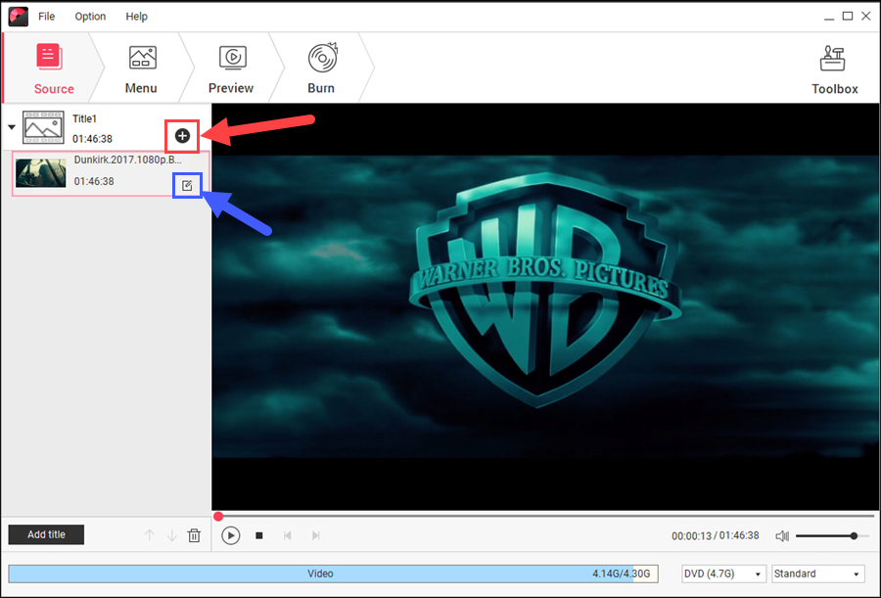The image size is (881, 598).
Task: Jump to the previous clip
Action: (x=288, y=535)
